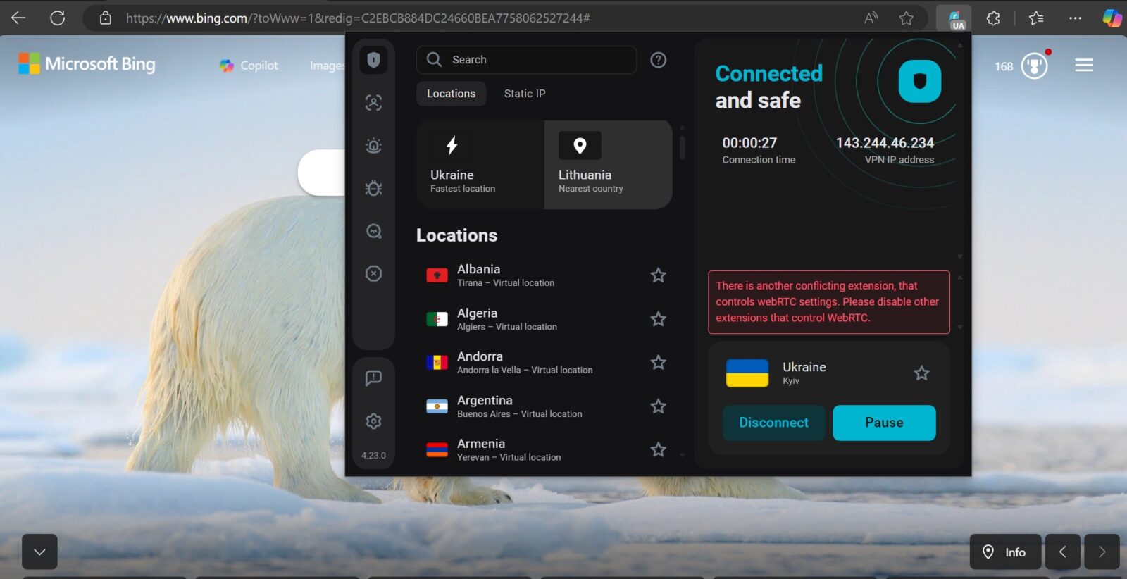Click the location Search field
Viewport: 1127px width, 579px height.
[527, 60]
